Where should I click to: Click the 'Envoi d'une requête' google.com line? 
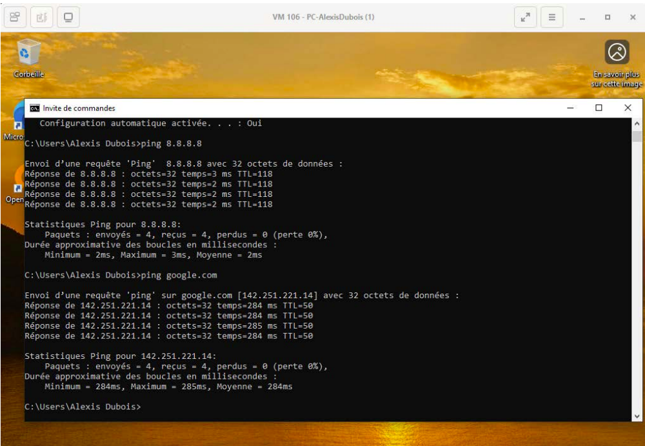[242, 295]
